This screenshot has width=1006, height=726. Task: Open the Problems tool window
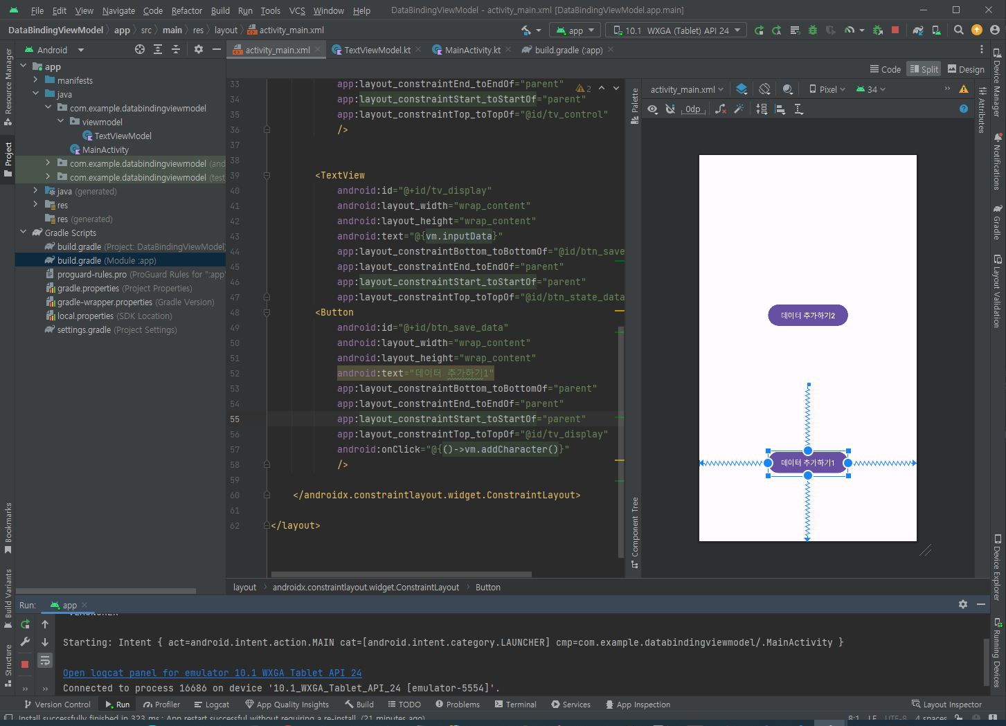point(458,705)
